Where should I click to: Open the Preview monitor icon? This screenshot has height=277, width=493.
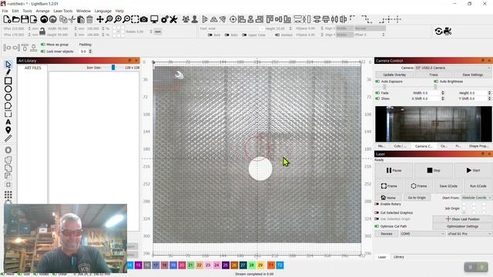coord(154,19)
